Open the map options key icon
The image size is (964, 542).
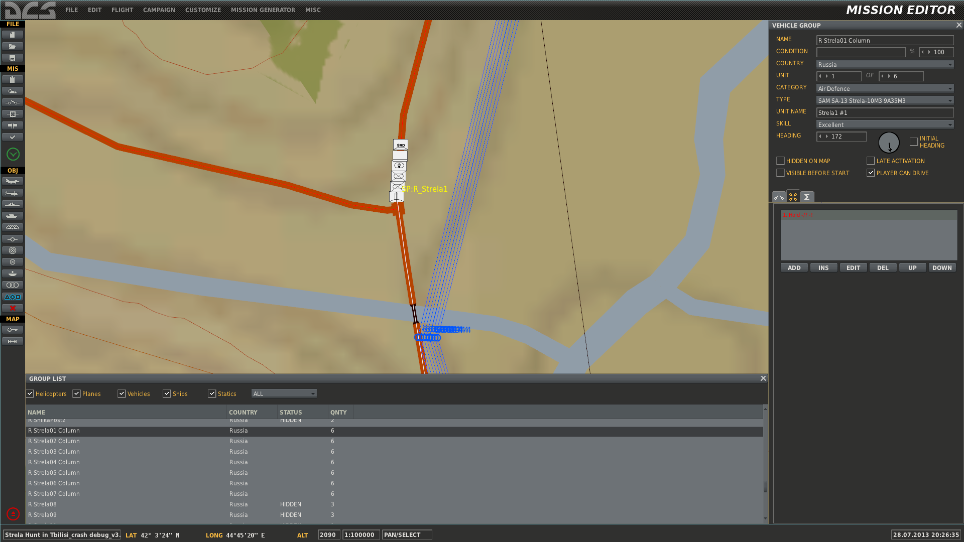click(13, 330)
